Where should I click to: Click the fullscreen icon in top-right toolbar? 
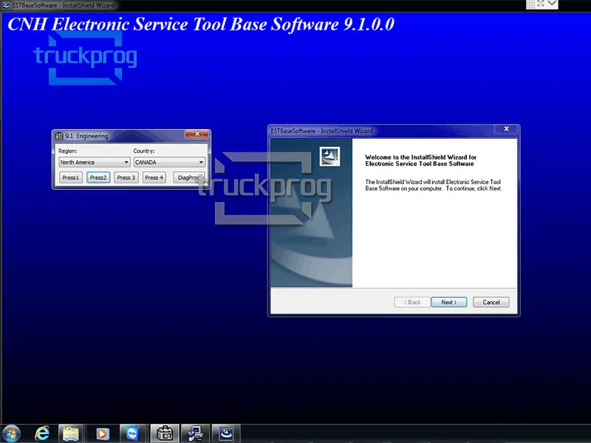(x=541, y=4)
